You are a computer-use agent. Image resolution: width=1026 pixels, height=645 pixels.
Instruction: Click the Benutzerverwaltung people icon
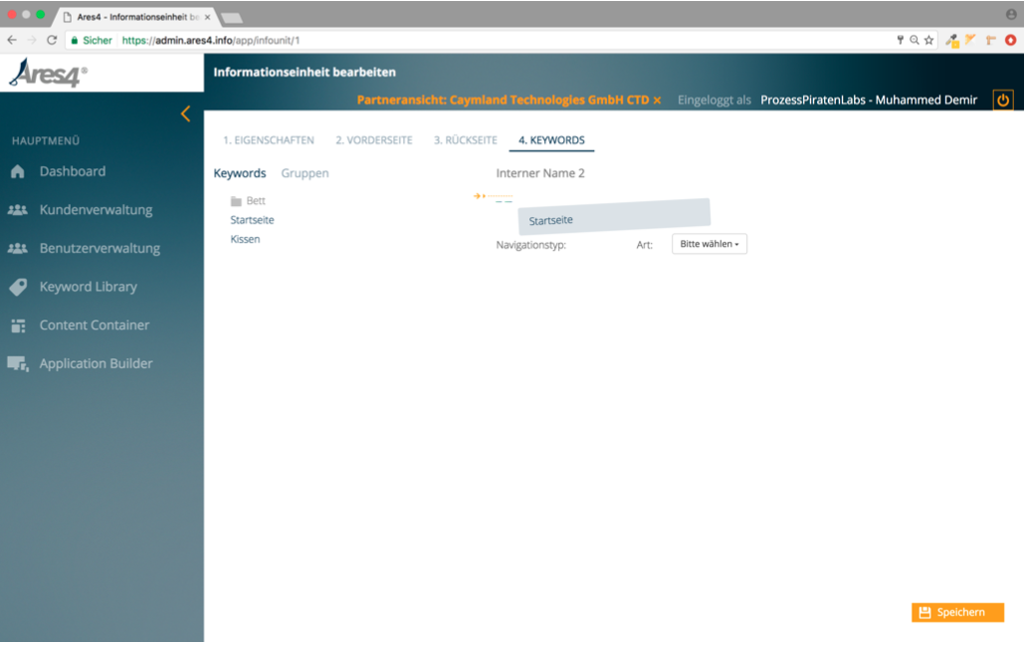[x=18, y=249]
